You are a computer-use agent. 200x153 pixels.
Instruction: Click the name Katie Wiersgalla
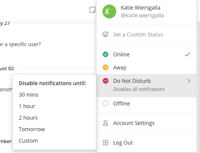click(140, 8)
